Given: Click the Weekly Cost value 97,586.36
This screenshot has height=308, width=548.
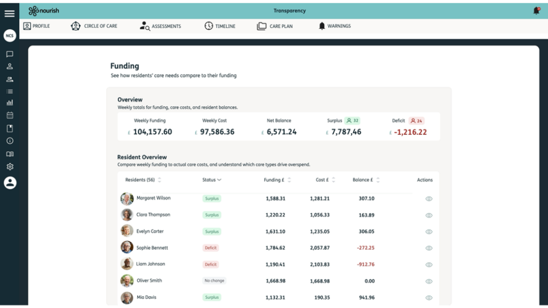Looking at the screenshot, I should (217, 132).
